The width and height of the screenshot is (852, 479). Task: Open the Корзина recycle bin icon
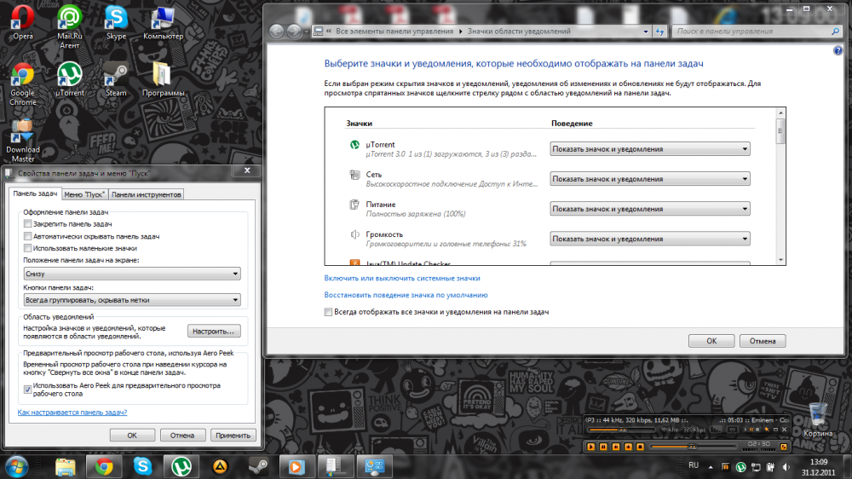click(818, 419)
